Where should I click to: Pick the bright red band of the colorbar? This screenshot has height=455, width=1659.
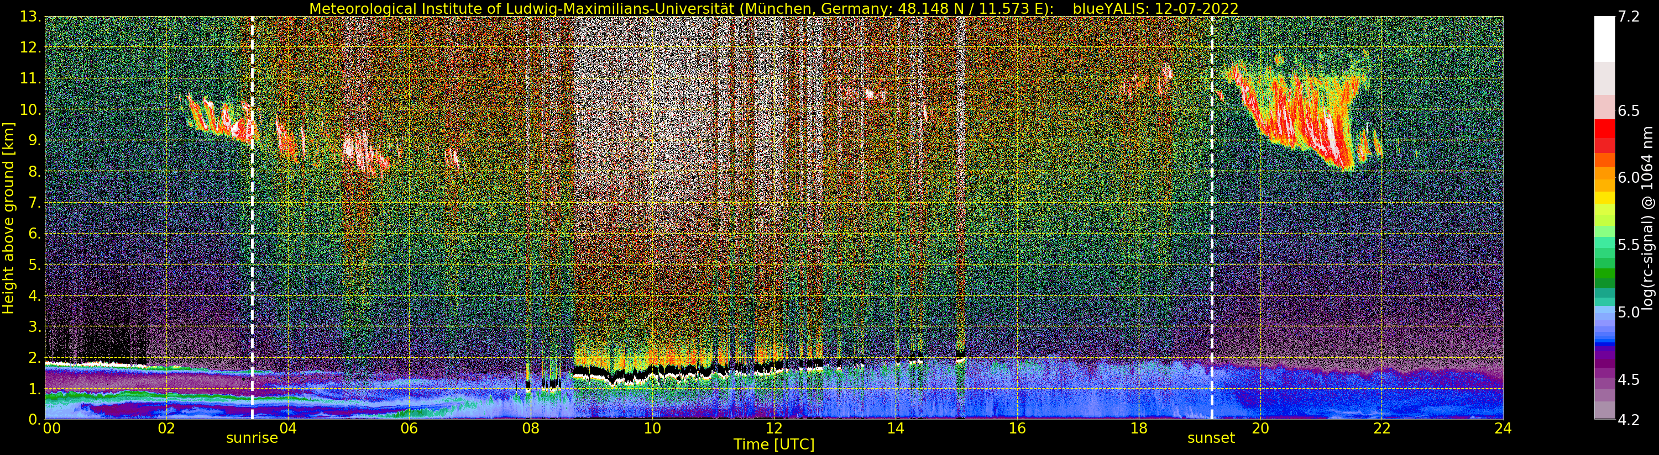pyautogui.click(x=1604, y=129)
